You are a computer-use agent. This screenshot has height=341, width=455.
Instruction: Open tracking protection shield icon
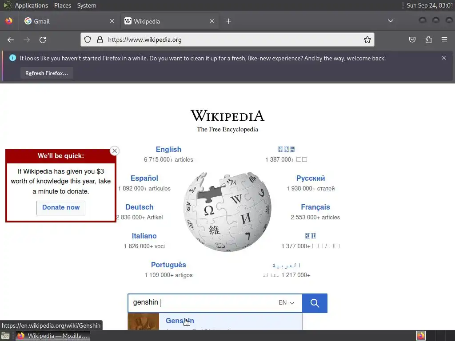[x=88, y=40]
